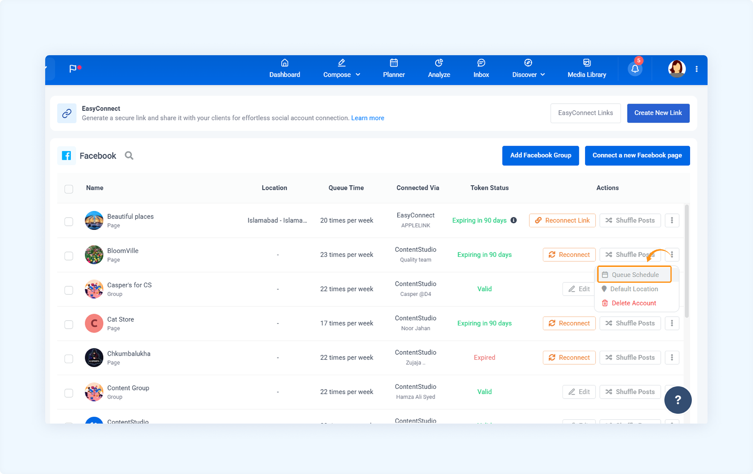Click the Expired status for Chkumbalukha
753x474 pixels.
pos(484,357)
